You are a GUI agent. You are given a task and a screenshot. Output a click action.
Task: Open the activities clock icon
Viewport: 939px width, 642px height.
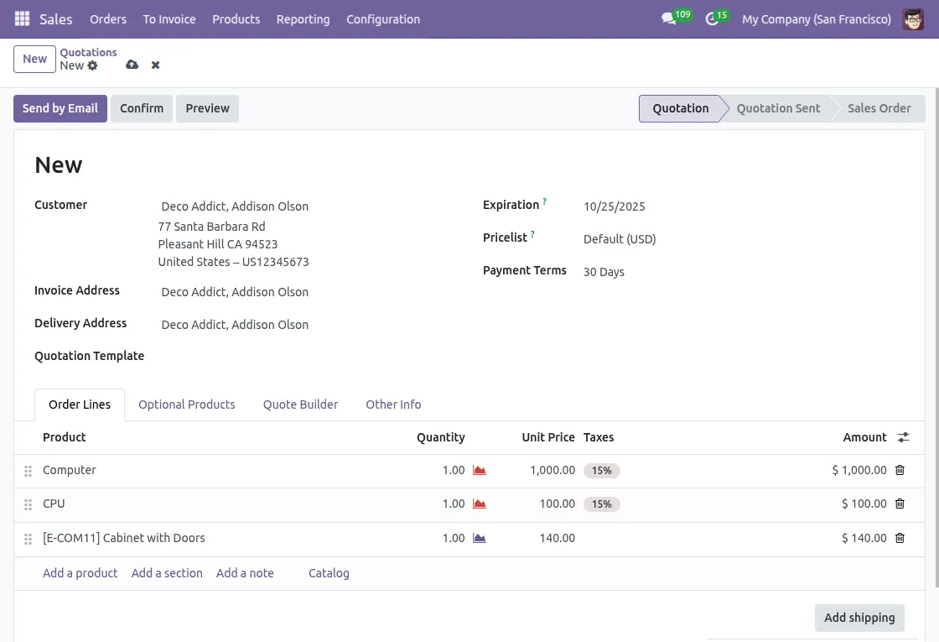pyautogui.click(x=709, y=18)
